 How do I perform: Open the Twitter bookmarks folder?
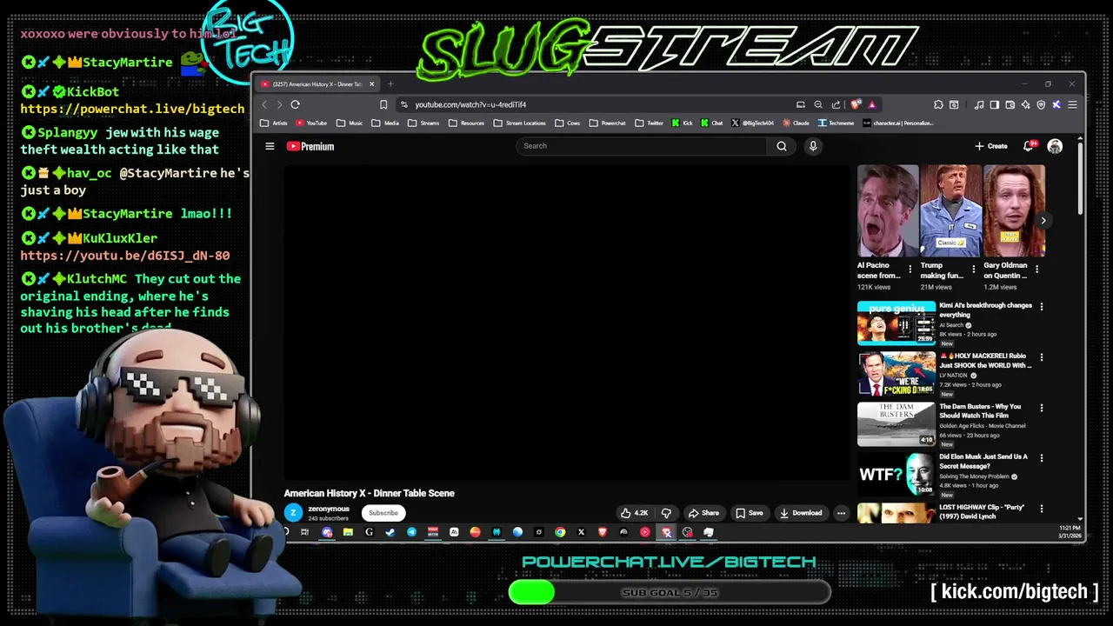click(649, 123)
